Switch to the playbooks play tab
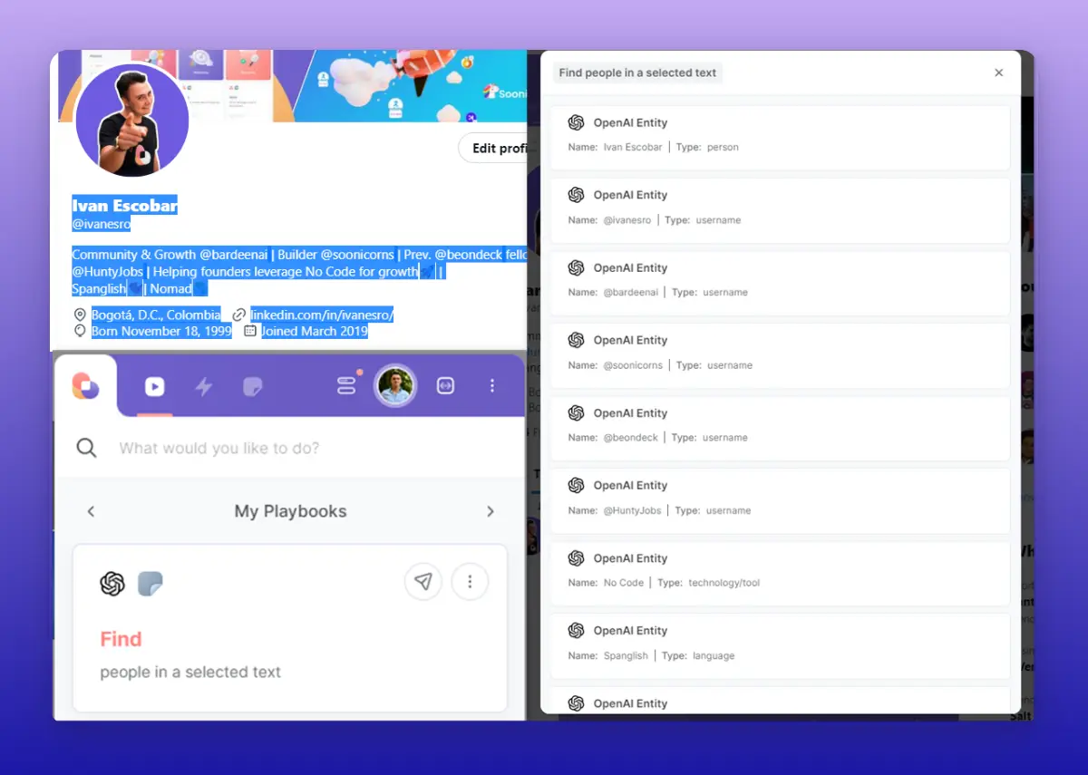This screenshot has height=775, width=1088. pos(155,387)
